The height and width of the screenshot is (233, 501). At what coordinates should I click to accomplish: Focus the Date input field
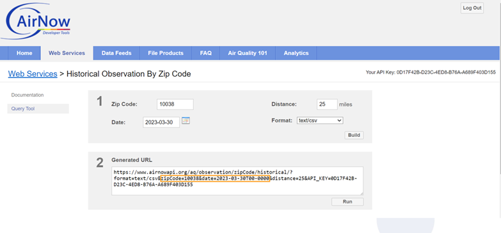161,122
